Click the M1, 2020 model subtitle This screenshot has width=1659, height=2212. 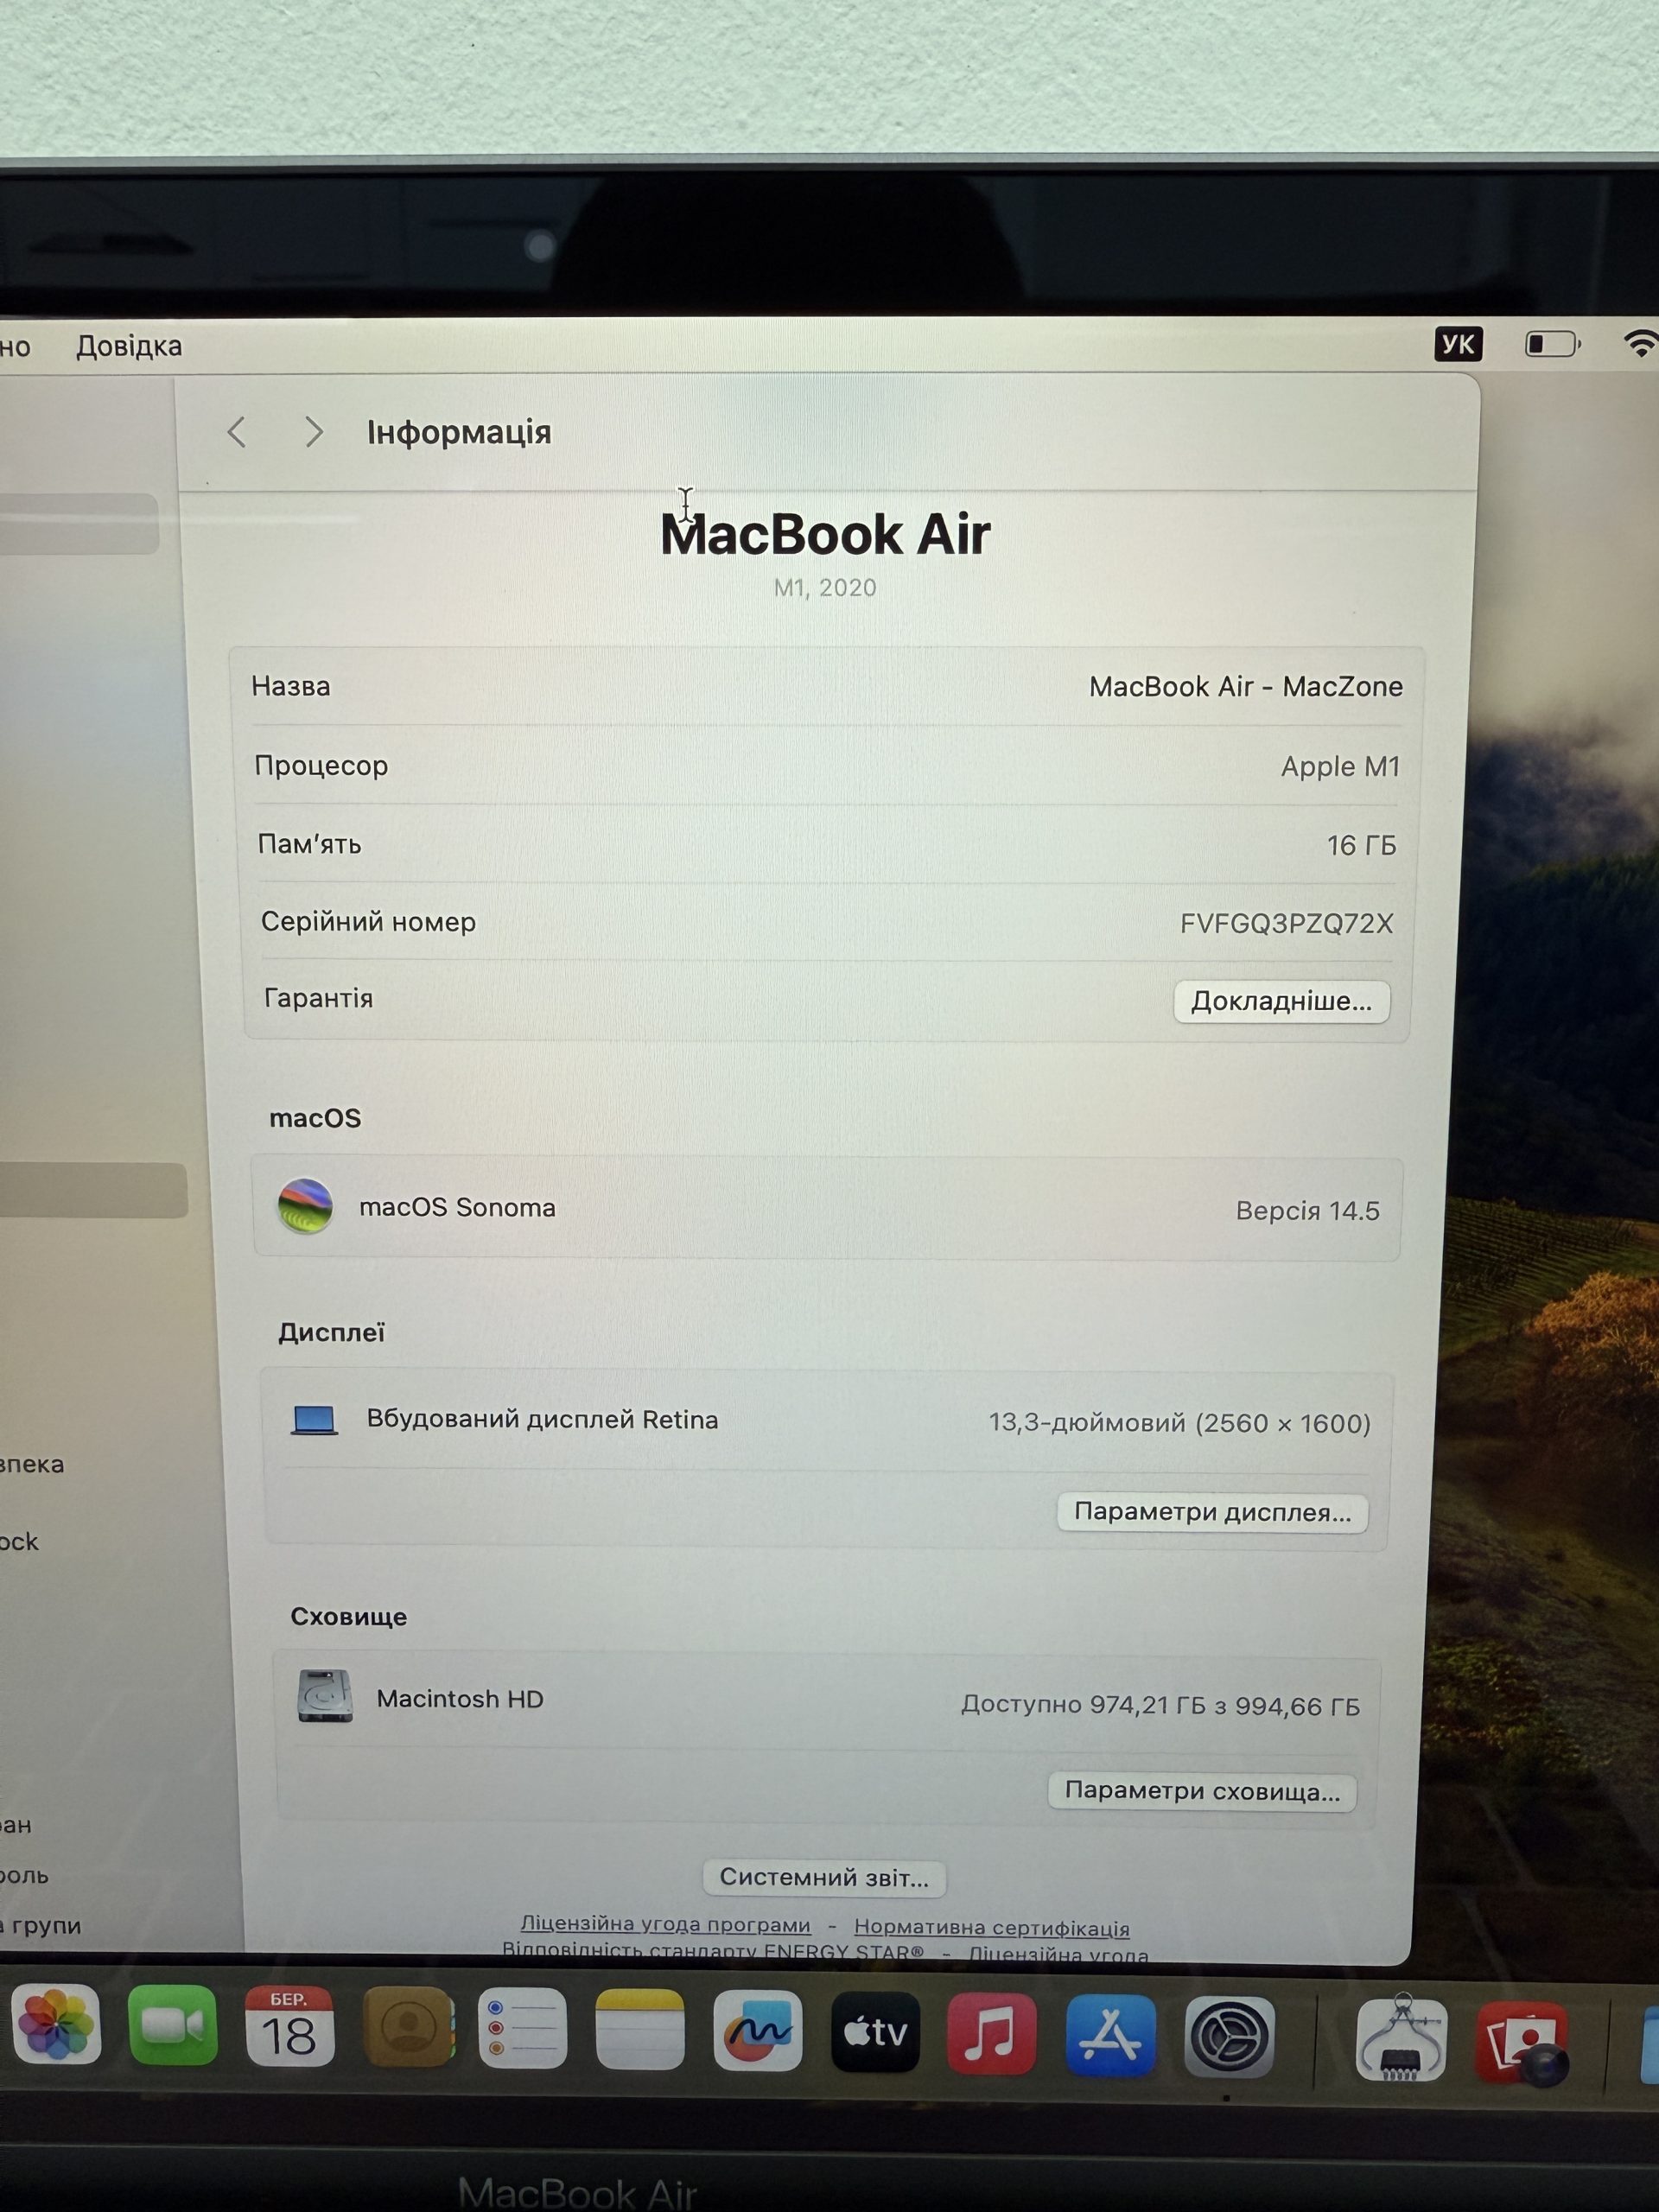tap(825, 588)
